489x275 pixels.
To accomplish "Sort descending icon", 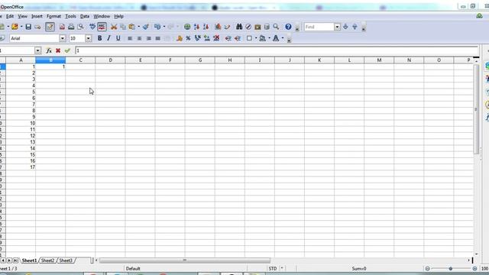I will tap(206, 27).
